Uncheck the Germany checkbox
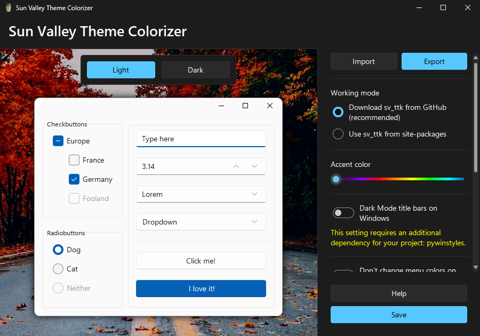Image resolution: width=480 pixels, height=336 pixels. pos(74,180)
